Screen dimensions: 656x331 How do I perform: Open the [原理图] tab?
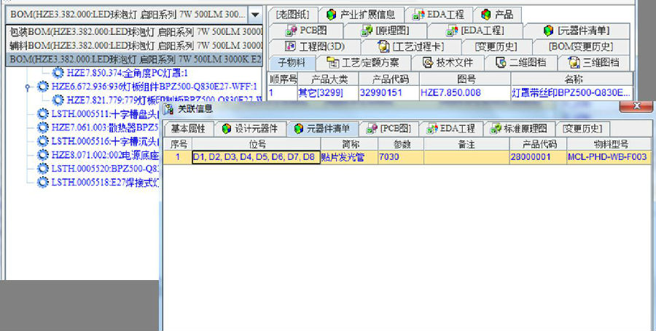(x=386, y=31)
